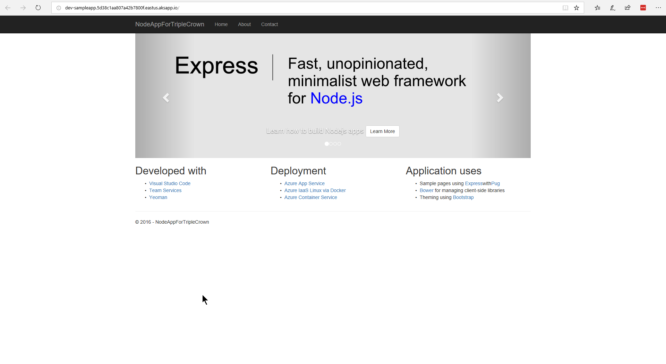
Task: Follow the Pug link
Action: pyautogui.click(x=495, y=183)
